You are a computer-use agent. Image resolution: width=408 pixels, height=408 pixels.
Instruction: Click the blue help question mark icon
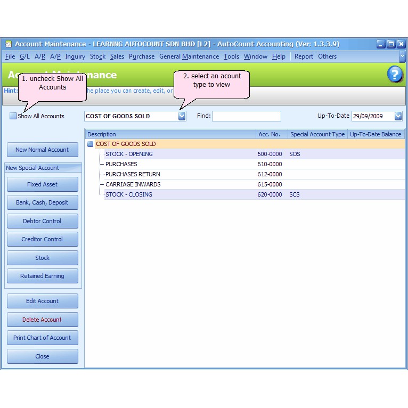pos(395,75)
